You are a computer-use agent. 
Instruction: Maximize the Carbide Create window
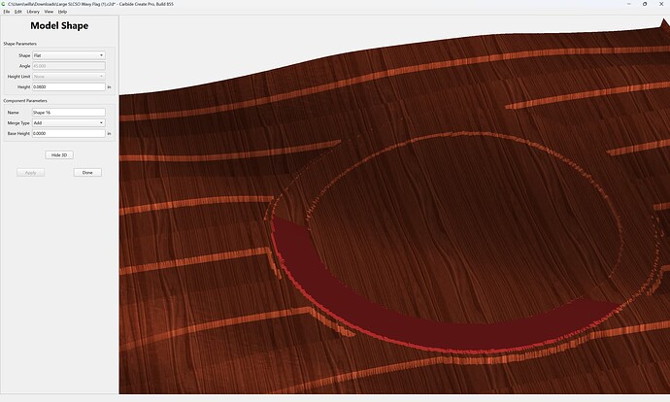645,4
